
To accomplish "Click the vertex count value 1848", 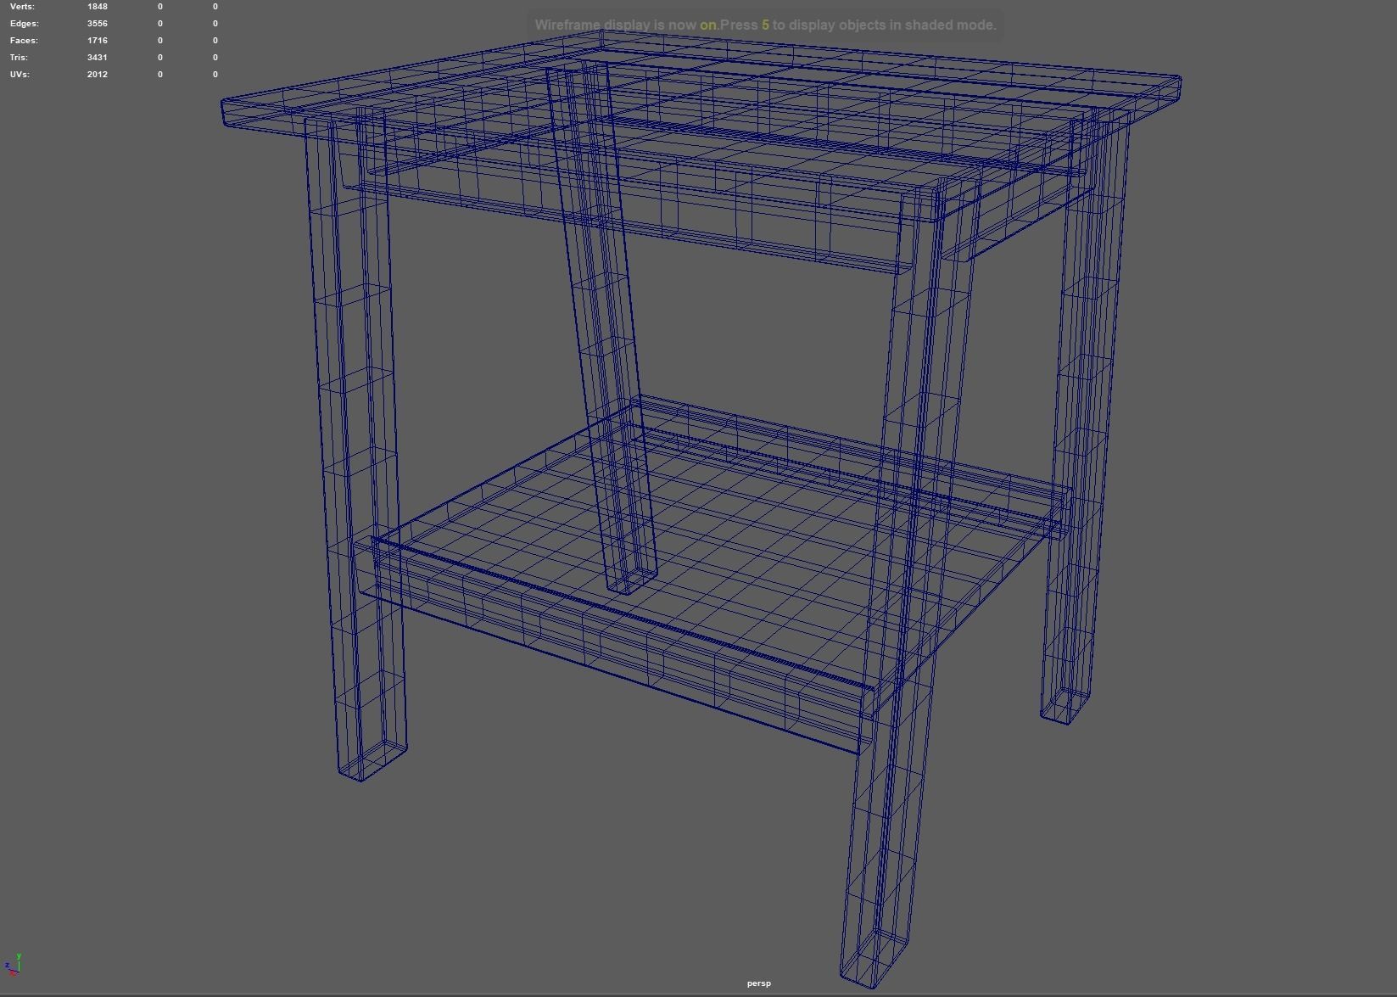I will coord(97,7).
